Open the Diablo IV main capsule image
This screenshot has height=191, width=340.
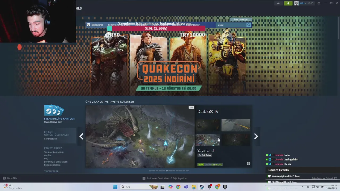(x=140, y=136)
